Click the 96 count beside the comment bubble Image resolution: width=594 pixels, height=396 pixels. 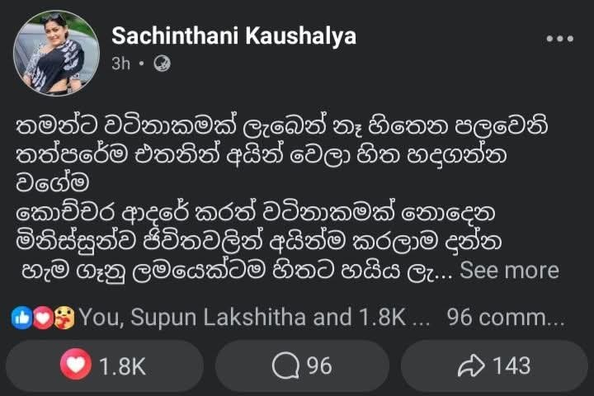click(319, 365)
